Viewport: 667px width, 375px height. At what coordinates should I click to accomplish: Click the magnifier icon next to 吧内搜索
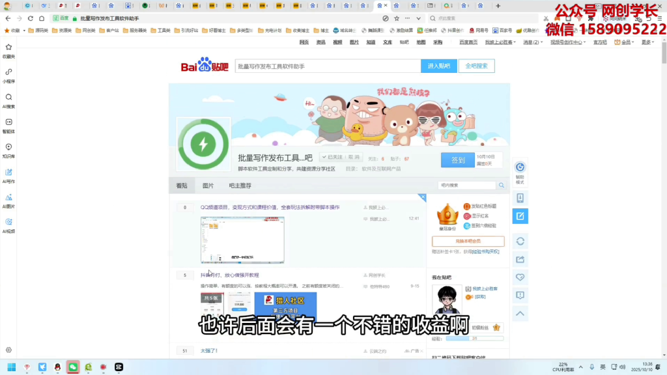(501, 185)
